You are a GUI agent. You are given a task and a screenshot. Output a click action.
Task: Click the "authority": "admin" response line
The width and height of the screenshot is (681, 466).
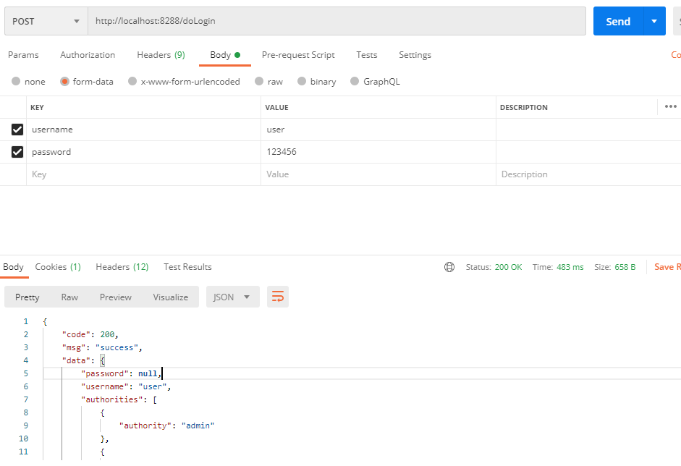tap(166, 425)
